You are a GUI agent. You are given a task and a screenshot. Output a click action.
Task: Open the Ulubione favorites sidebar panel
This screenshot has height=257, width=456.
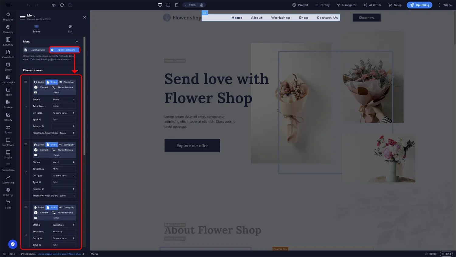(x=8, y=17)
